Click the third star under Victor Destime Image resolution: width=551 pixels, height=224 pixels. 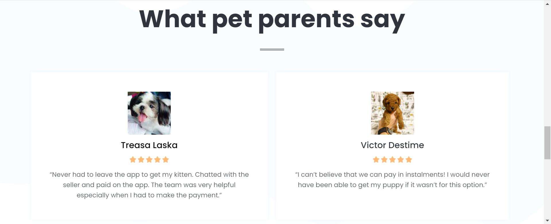click(392, 160)
